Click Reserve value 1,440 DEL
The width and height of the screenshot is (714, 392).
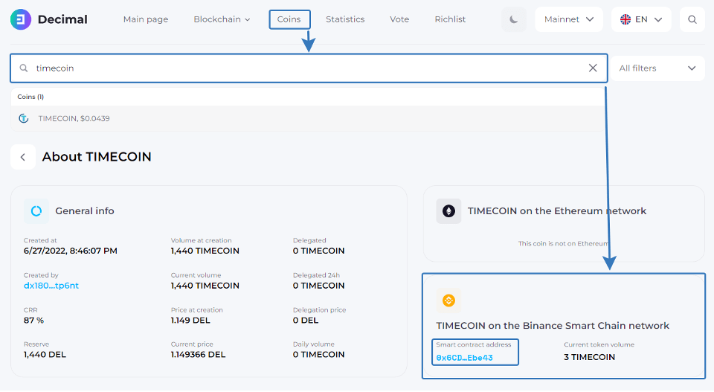(45, 355)
